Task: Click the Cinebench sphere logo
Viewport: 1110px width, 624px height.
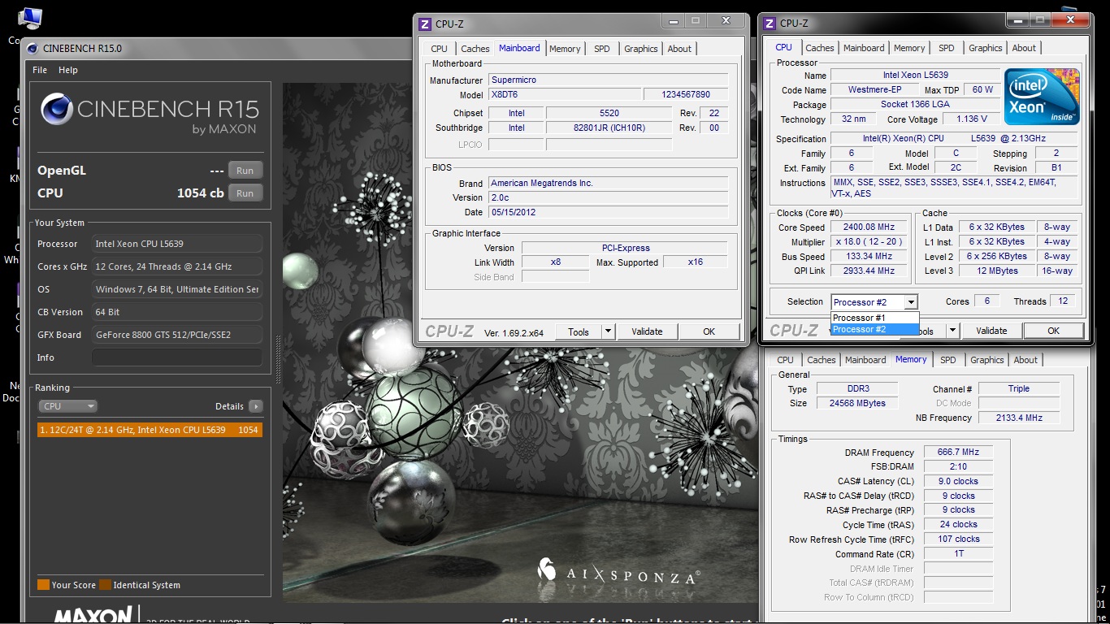Action: (x=56, y=109)
